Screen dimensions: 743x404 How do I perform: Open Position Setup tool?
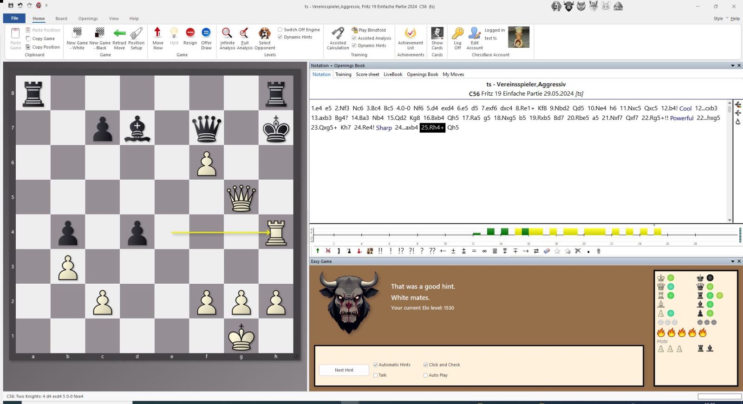coord(136,33)
